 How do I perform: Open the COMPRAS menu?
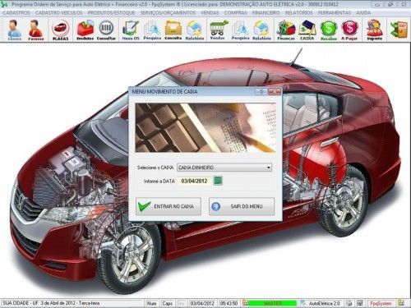(235, 13)
